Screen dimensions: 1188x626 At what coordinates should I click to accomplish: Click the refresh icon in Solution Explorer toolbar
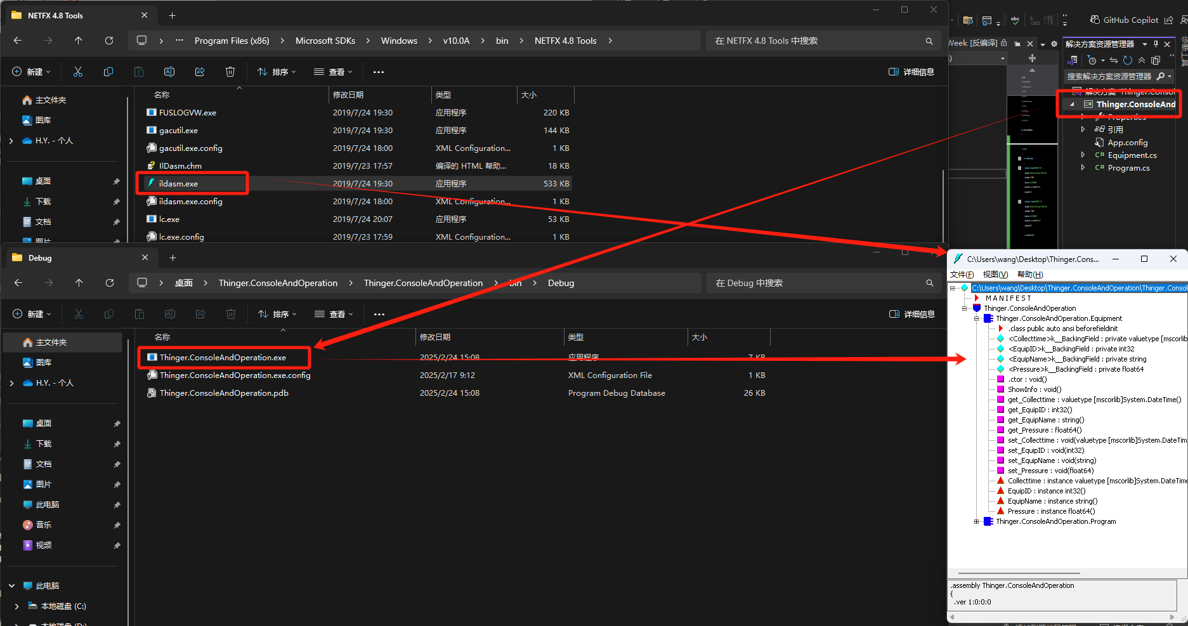(x=1128, y=60)
